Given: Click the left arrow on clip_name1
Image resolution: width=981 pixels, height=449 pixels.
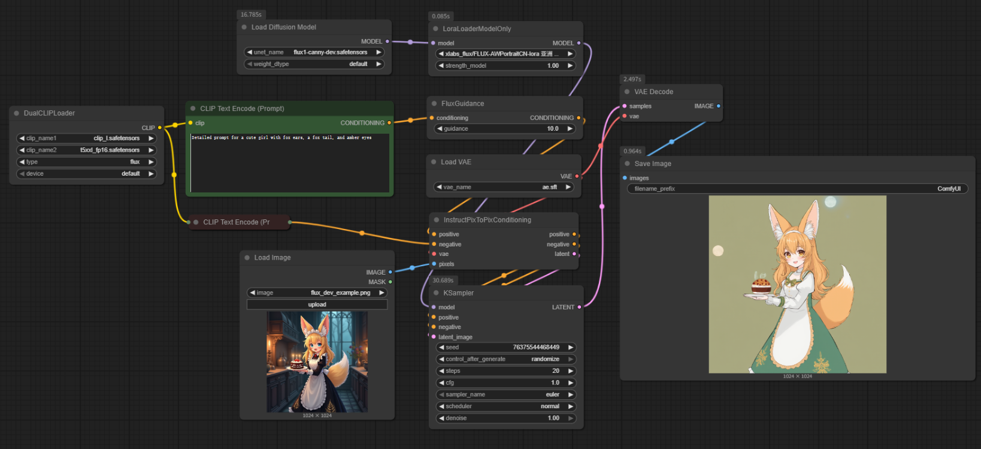Looking at the screenshot, I should tap(22, 138).
